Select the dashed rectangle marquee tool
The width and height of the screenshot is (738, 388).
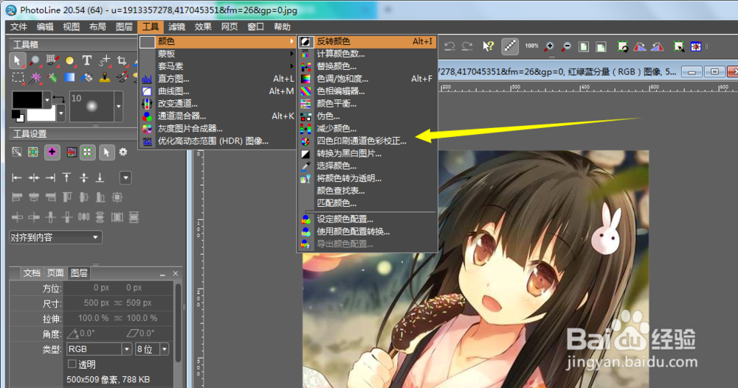tap(18, 77)
